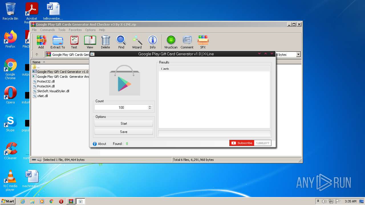Click the View toolbar icon in WinRAR
365x205 pixels.
click(90, 42)
